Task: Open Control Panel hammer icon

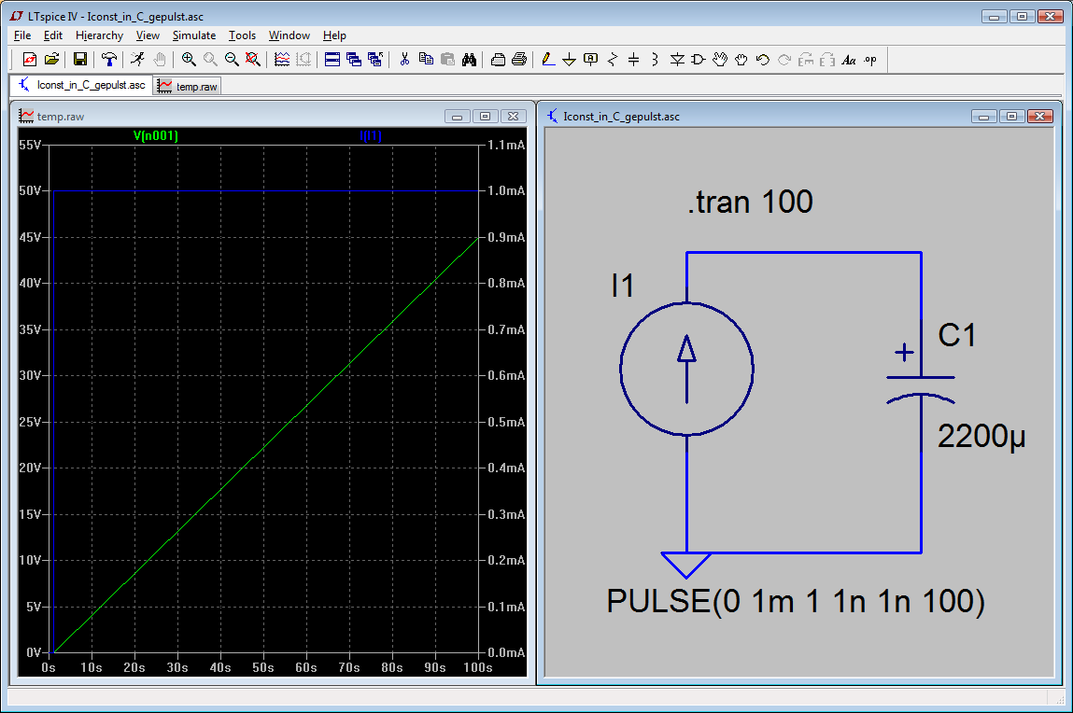Action: (109, 60)
